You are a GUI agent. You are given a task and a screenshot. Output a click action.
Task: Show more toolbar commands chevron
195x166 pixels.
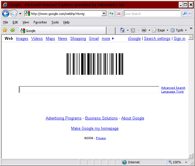(191, 28)
